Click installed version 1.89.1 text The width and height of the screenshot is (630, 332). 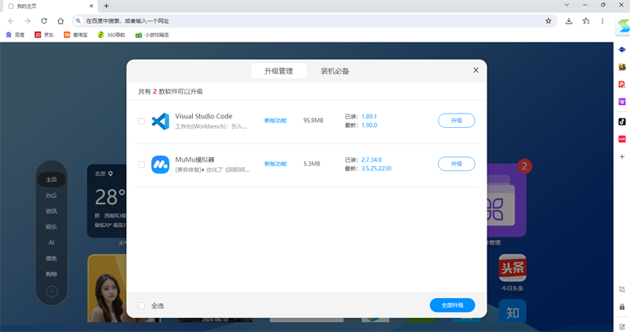click(369, 116)
